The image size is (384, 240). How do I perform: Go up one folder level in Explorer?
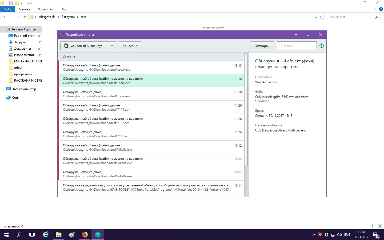[25, 17]
